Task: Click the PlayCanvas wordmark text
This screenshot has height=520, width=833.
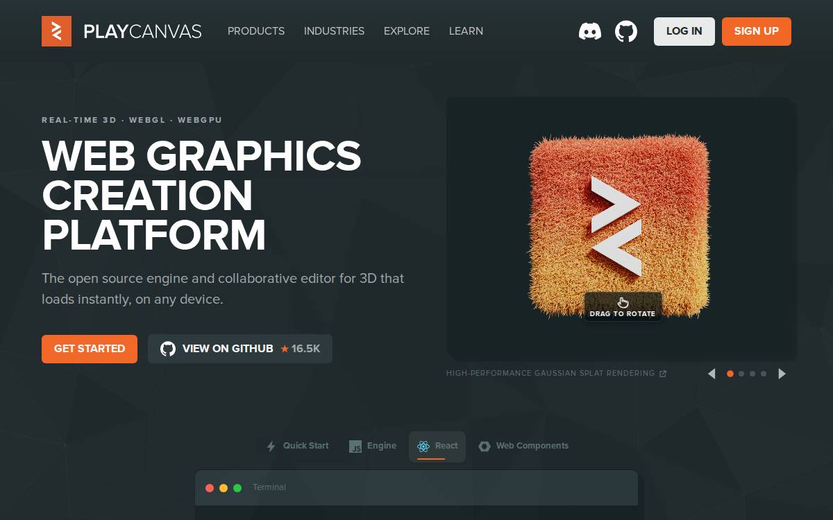Action: [142, 31]
